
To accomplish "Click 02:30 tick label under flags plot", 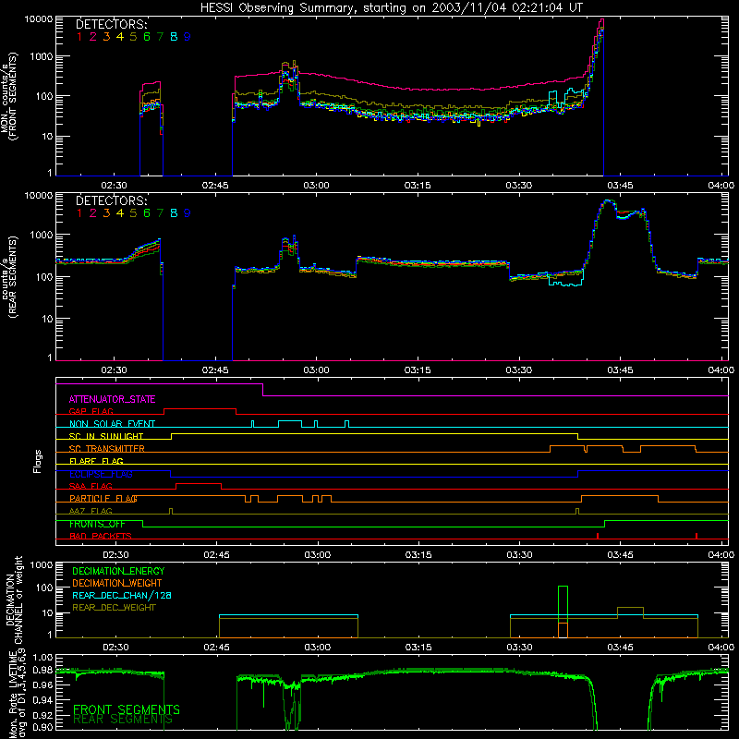I will (116, 555).
